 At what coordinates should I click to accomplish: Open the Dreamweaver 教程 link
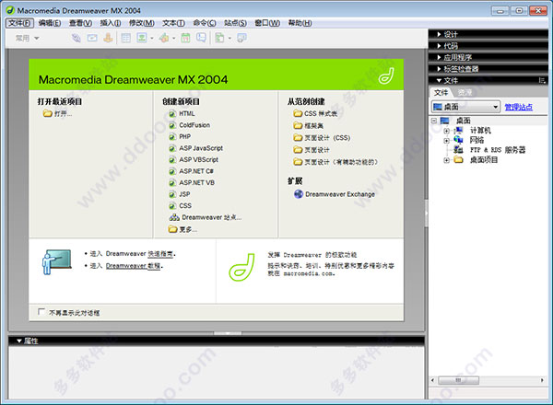133,266
